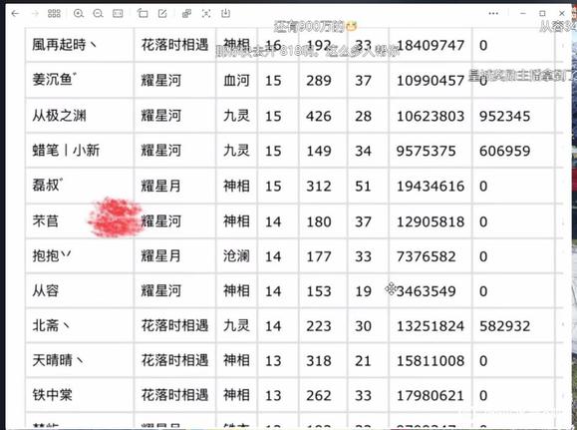Open the edit image pencil icon
The image size is (577, 430).
(x=162, y=14)
